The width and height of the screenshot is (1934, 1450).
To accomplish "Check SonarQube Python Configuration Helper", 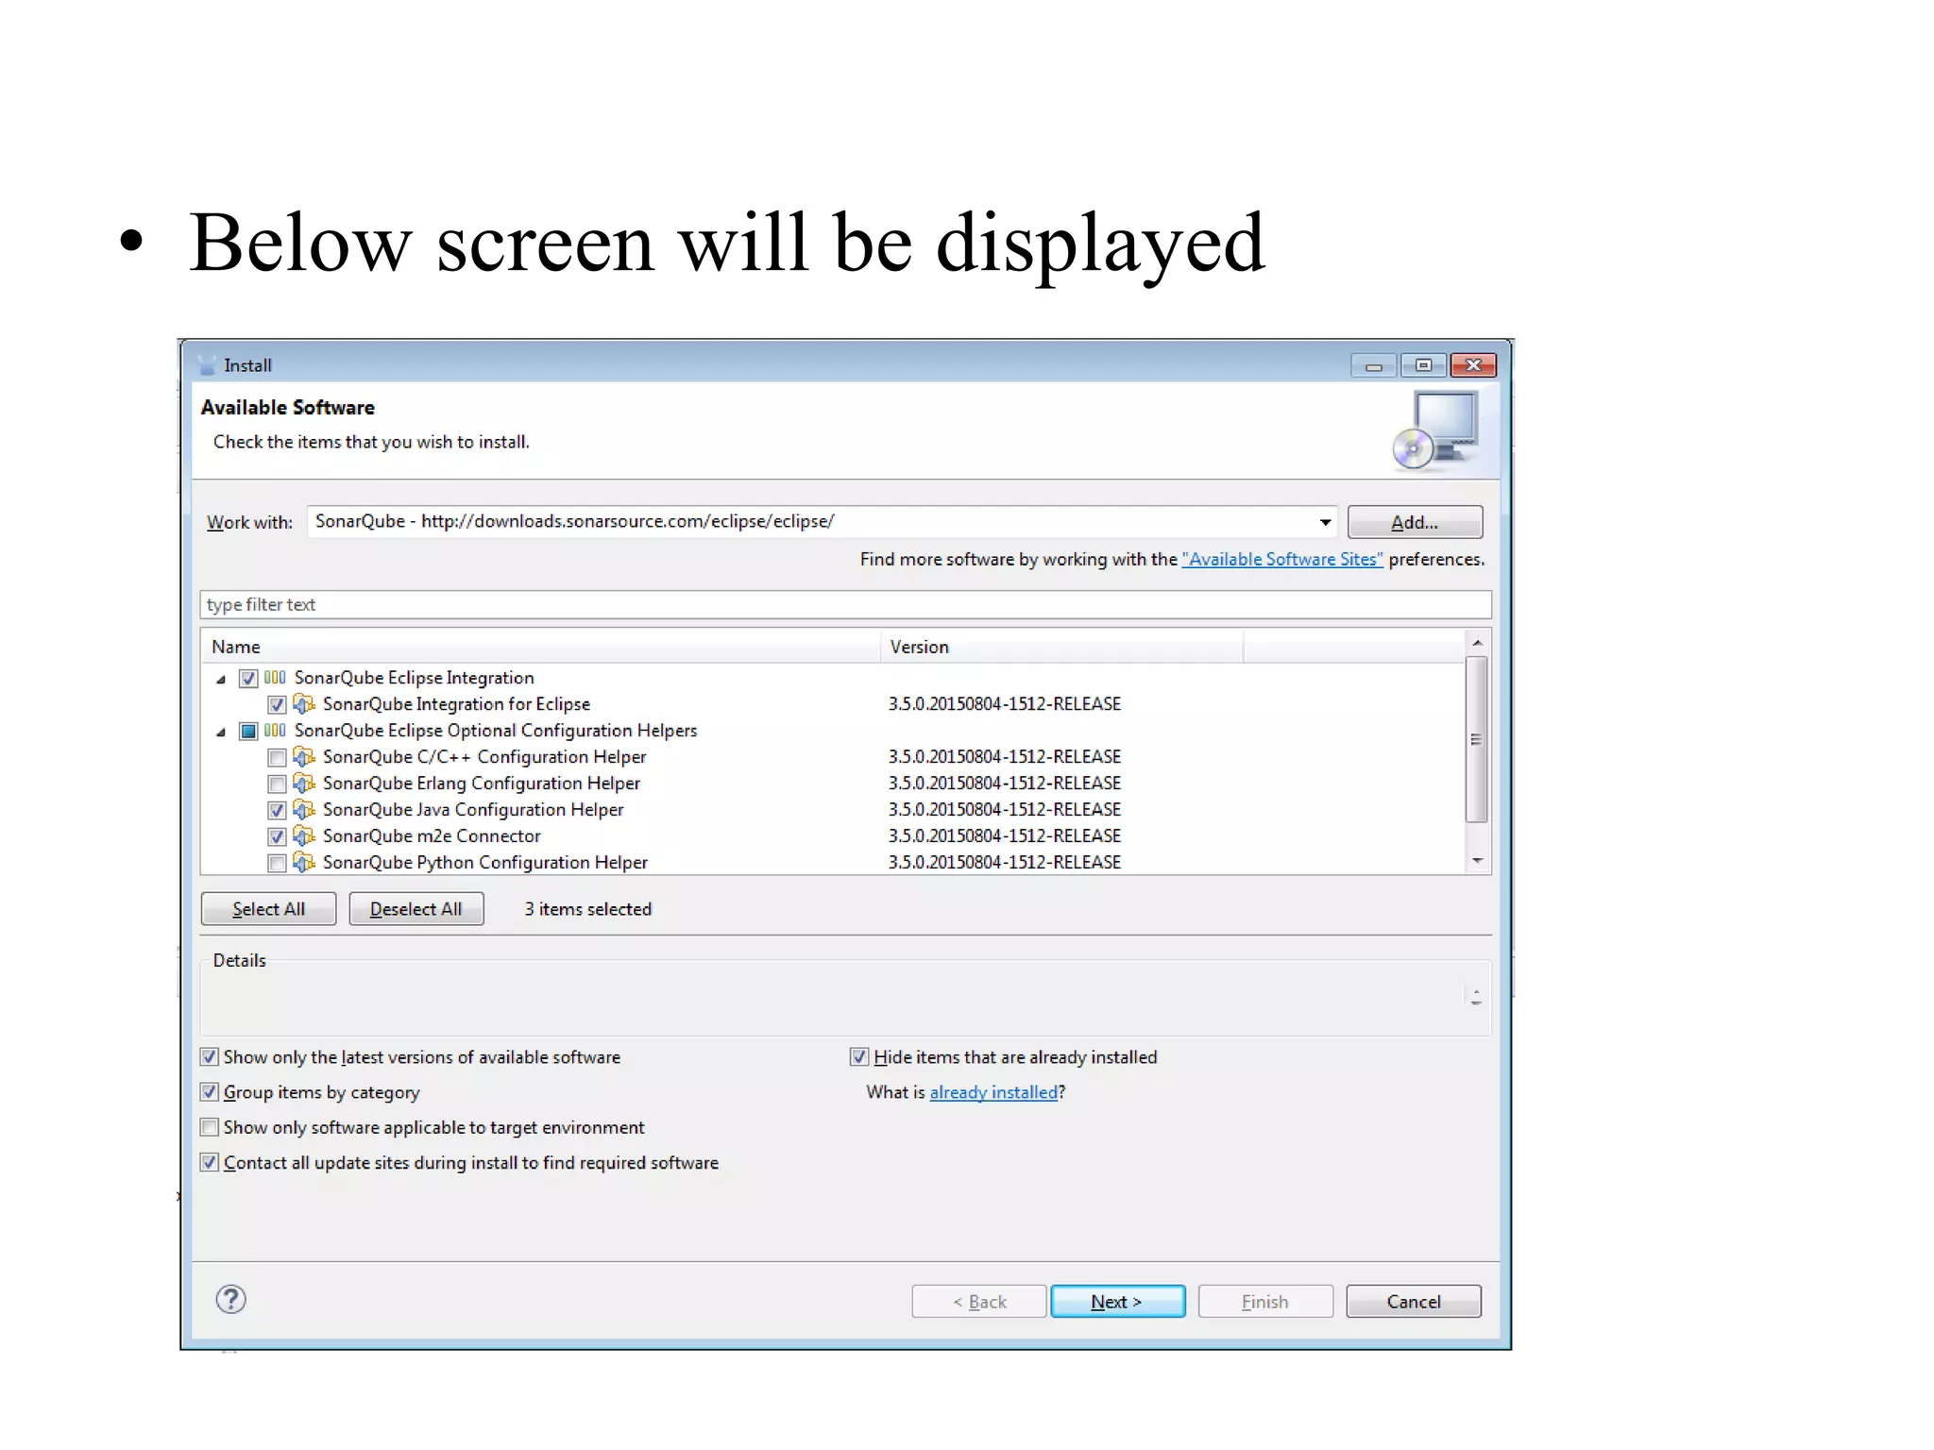I will (x=277, y=863).
